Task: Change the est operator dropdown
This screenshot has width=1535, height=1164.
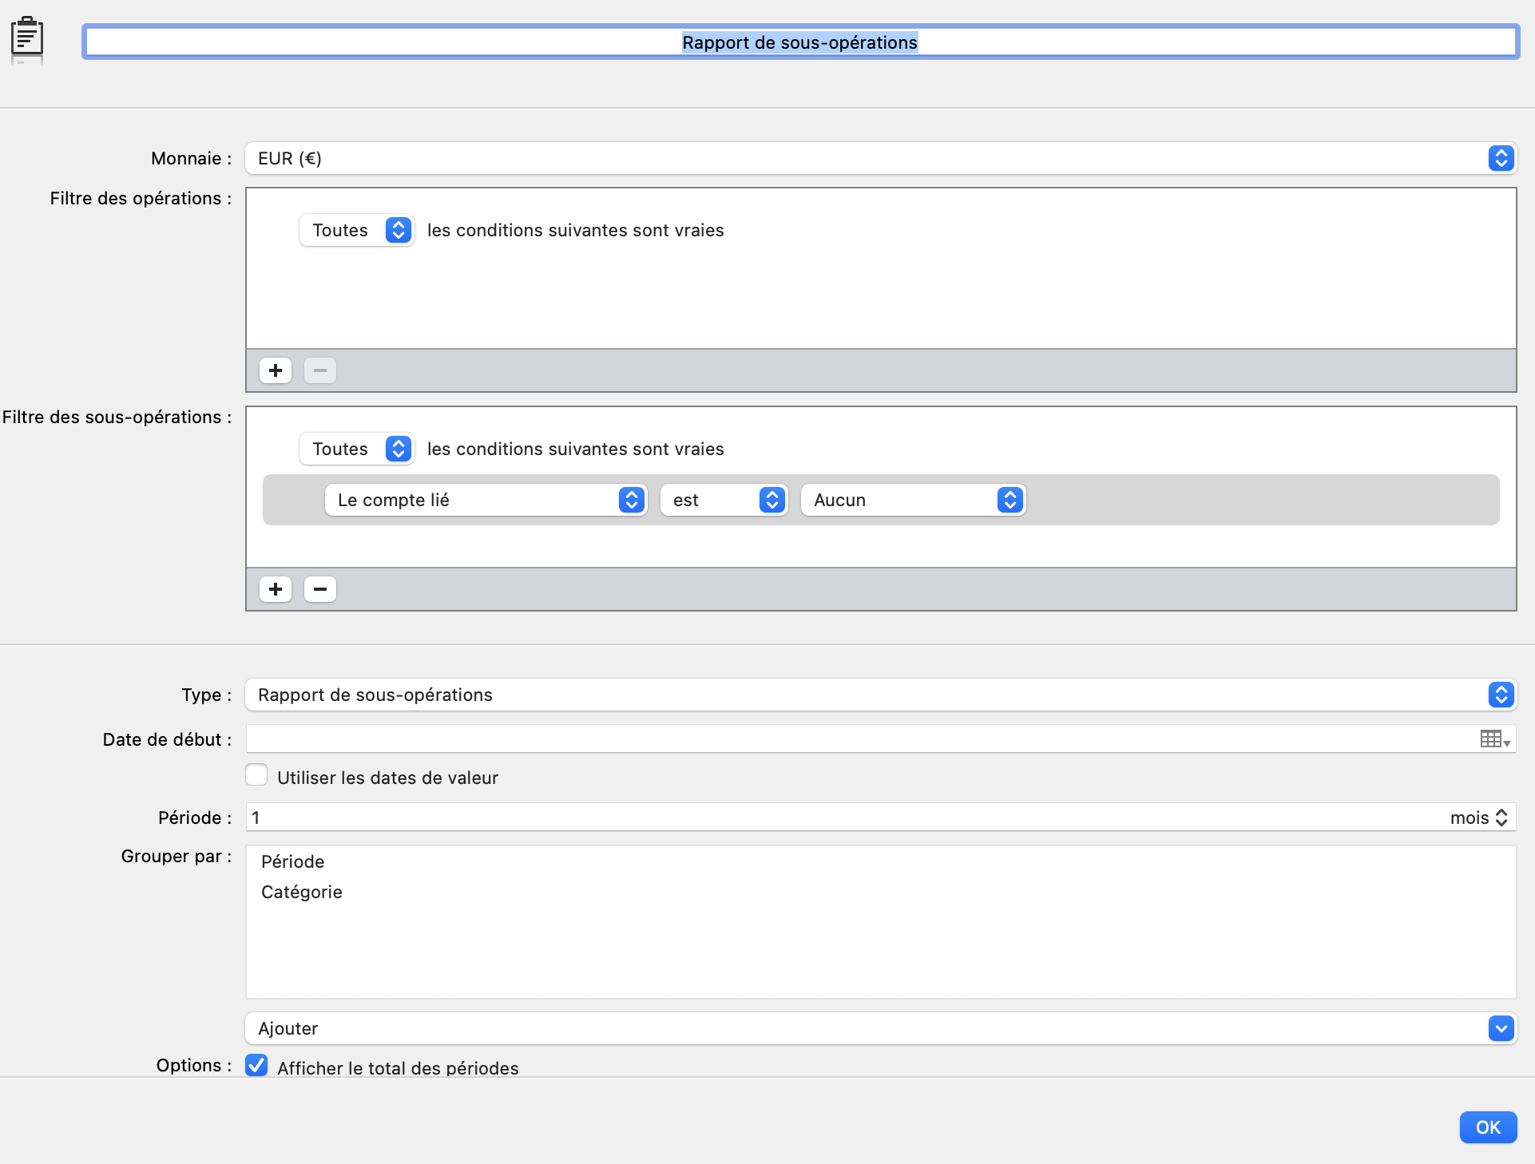Action: (x=724, y=500)
